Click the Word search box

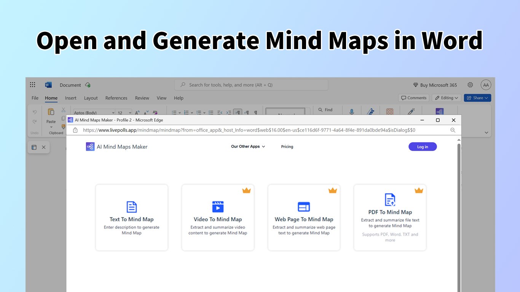pos(251,85)
